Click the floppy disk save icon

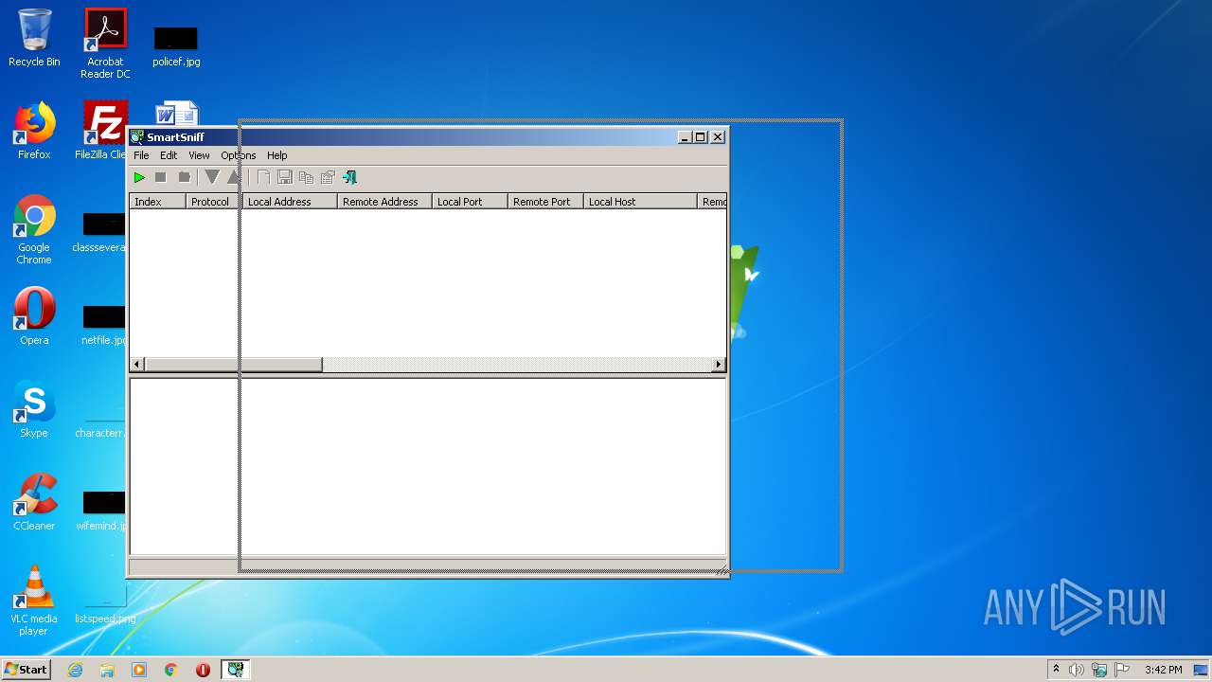pyautogui.click(x=285, y=177)
